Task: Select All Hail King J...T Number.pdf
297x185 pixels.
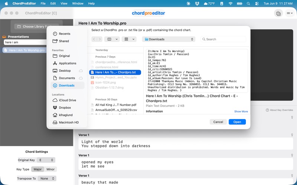Action: pos(115,105)
